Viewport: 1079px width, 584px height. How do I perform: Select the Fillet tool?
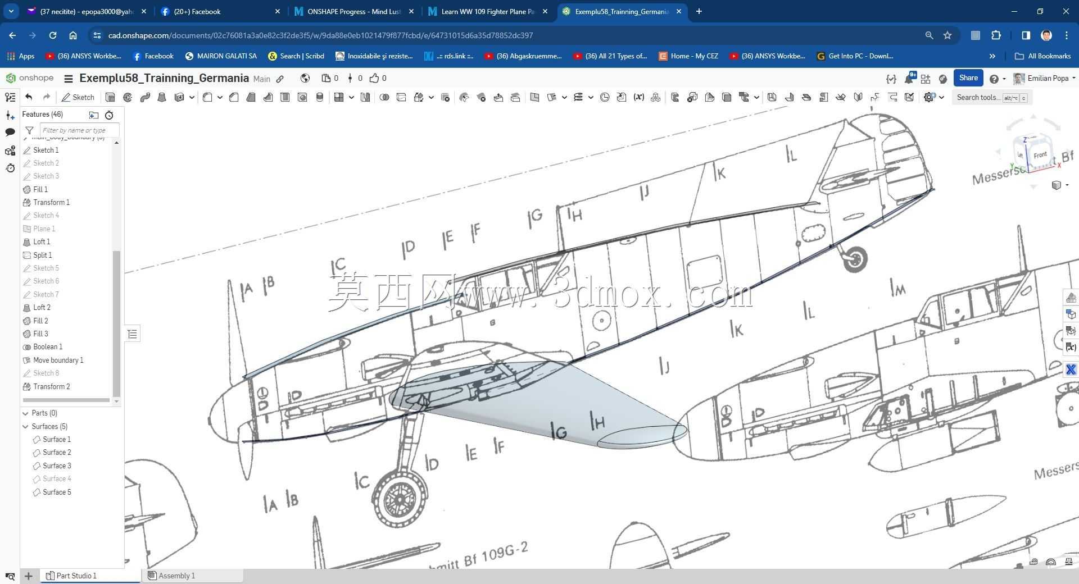pos(207,97)
